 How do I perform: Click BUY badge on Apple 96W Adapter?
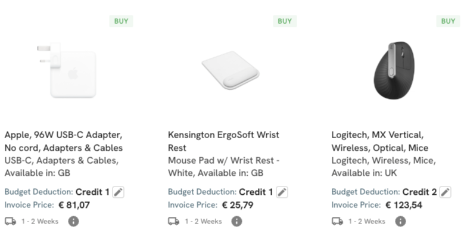[x=122, y=21]
